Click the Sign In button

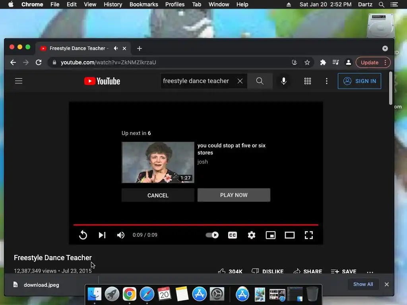(x=359, y=81)
